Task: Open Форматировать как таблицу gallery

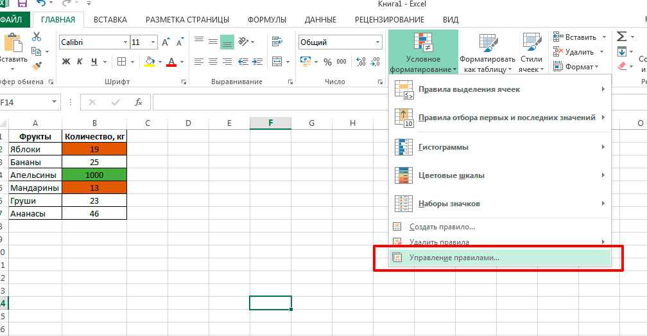Action: pyautogui.click(x=487, y=52)
